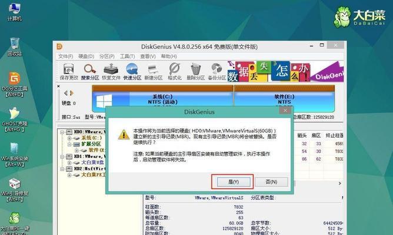The width and height of the screenshot is (393, 235).
Task: Open the 恢复文件 toolbar tool
Action: (111, 72)
